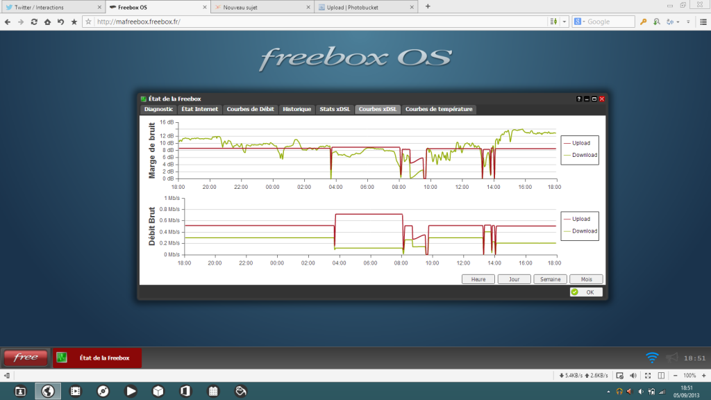
Task: Open the Office taskbar icon
Action: point(185,391)
